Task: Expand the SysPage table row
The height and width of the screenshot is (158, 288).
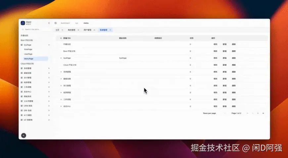Action: point(61,58)
